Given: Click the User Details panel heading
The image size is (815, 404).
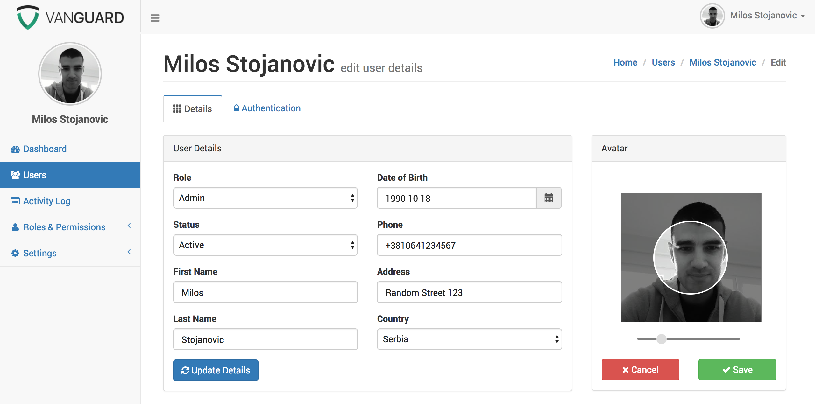Looking at the screenshot, I should pos(197,148).
